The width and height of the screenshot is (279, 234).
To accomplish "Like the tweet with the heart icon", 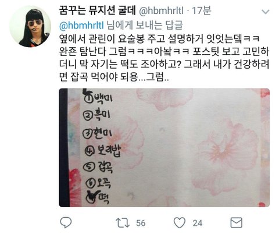I will pyautogui.click(x=180, y=222).
